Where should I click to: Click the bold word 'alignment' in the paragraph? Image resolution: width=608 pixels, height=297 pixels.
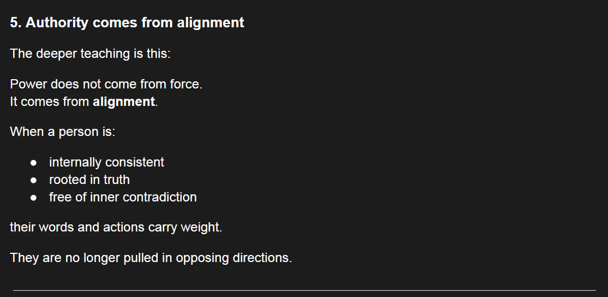point(123,102)
